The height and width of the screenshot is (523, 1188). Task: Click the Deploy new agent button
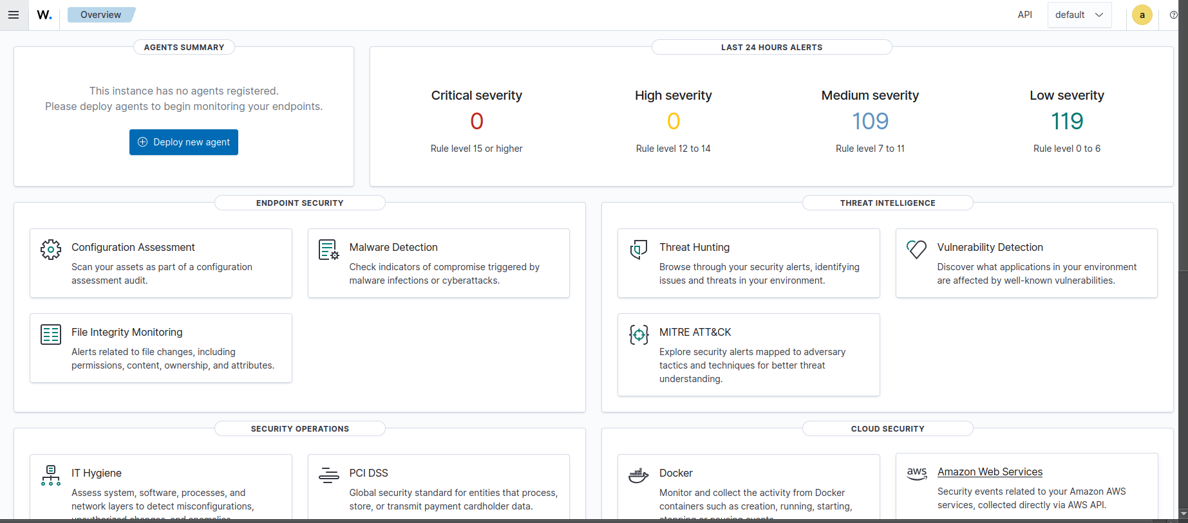184,142
